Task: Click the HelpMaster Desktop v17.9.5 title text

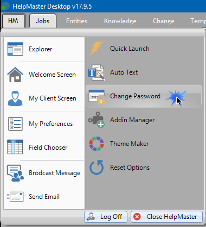Action: click(x=52, y=6)
